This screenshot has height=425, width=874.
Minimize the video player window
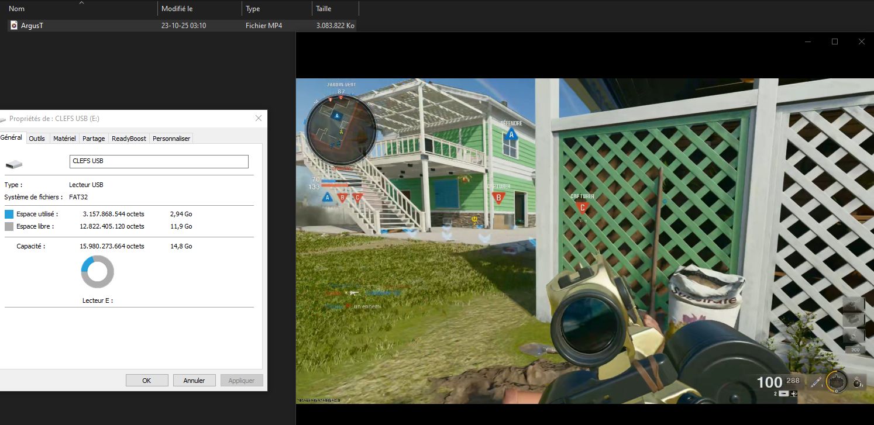(x=808, y=42)
